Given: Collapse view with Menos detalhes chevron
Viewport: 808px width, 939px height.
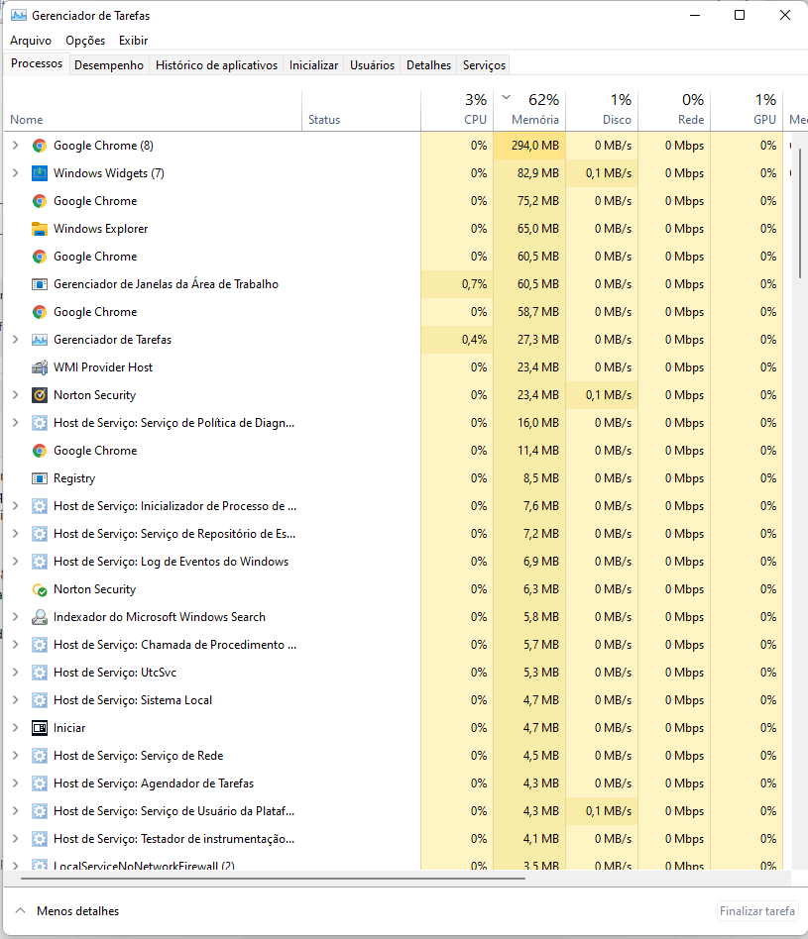Looking at the screenshot, I should [x=21, y=911].
